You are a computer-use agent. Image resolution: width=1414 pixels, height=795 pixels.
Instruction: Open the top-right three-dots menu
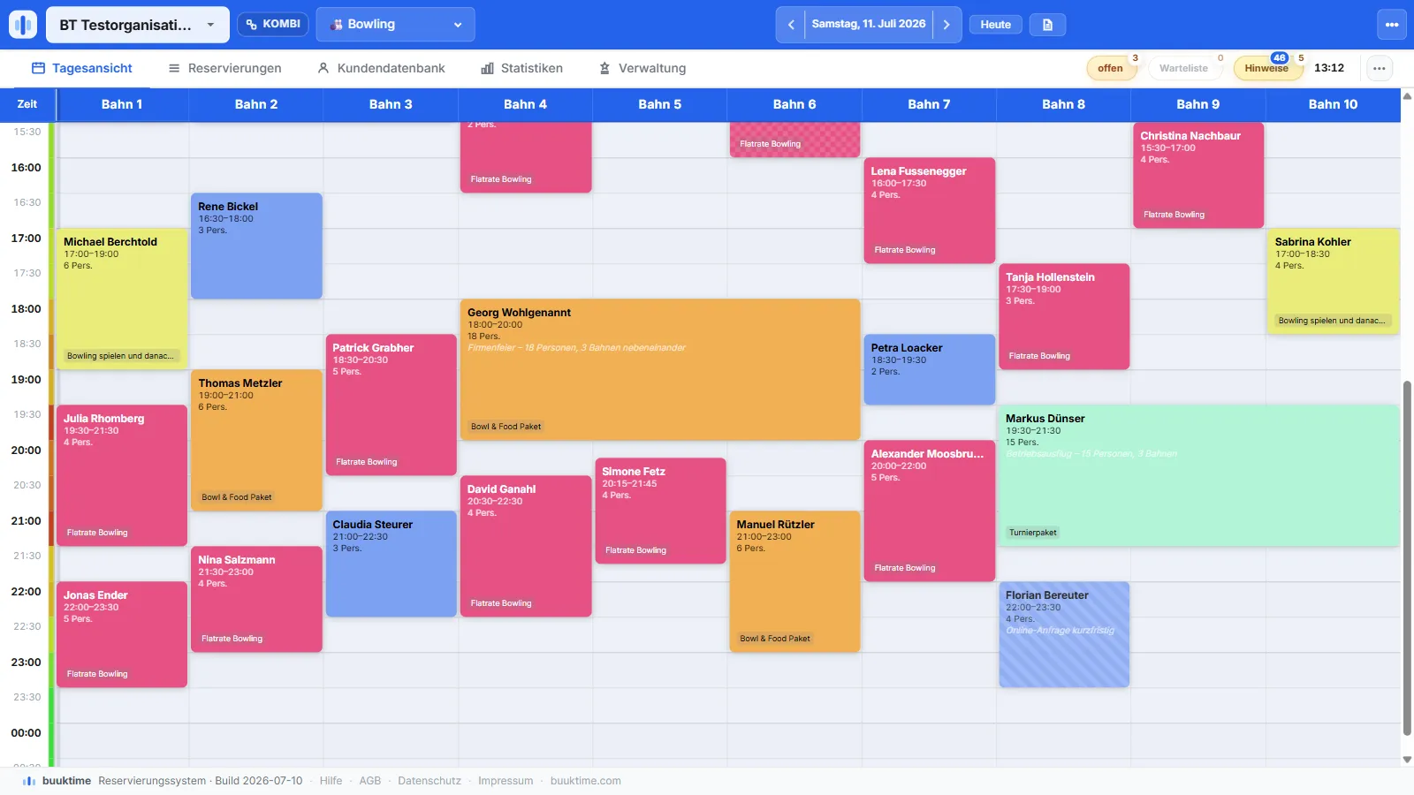1392,25
